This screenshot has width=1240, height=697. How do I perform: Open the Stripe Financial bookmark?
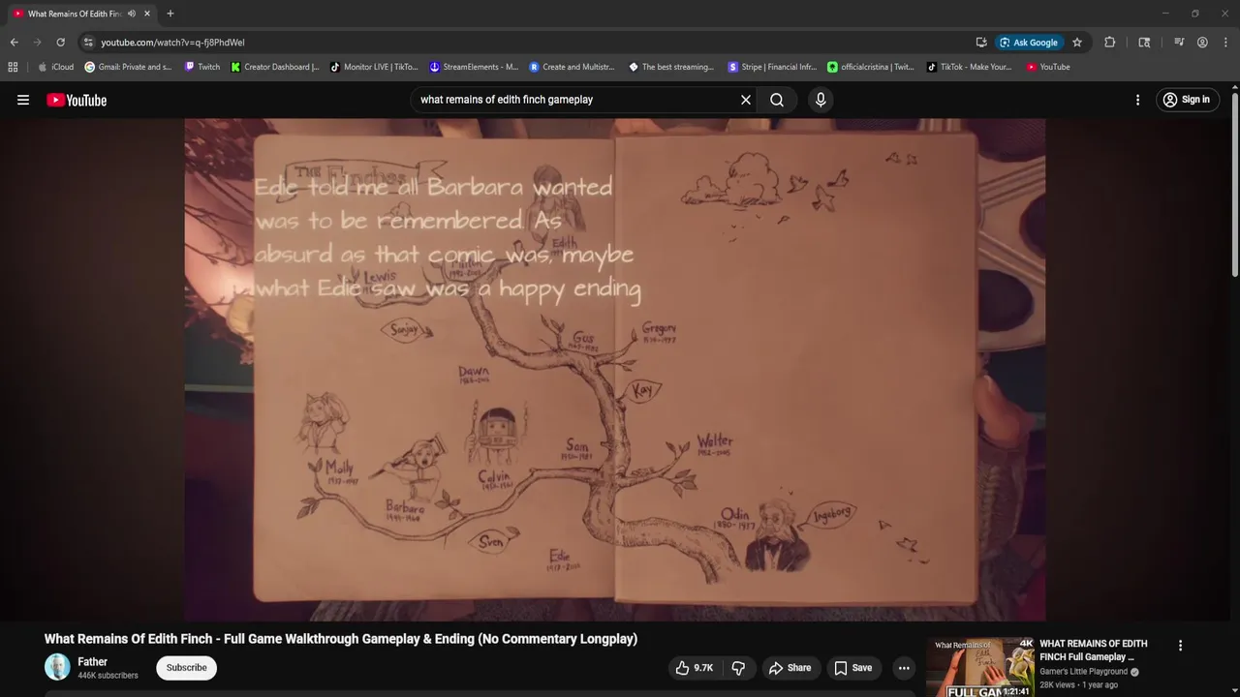tap(771, 67)
